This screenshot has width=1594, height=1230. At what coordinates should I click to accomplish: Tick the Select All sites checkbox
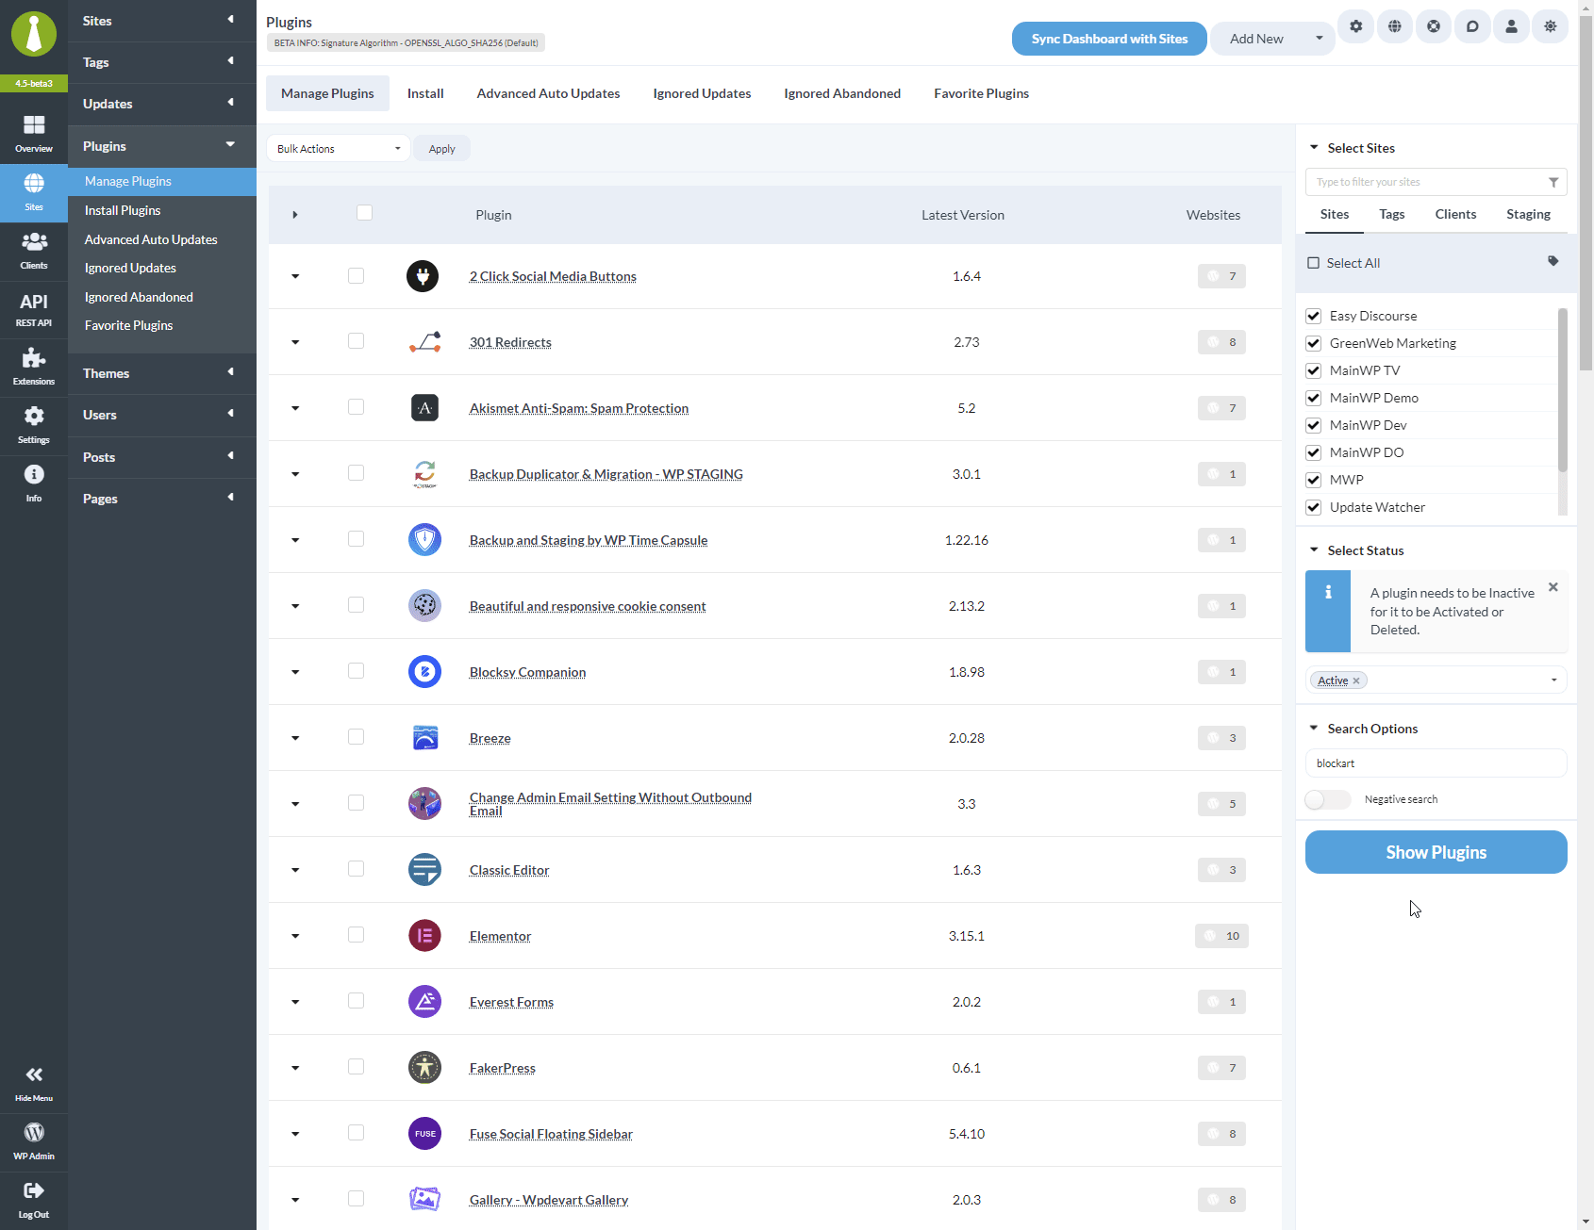(1313, 263)
